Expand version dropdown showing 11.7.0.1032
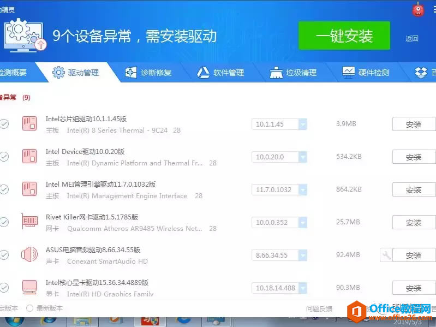This screenshot has height=327, width=436. point(302,189)
